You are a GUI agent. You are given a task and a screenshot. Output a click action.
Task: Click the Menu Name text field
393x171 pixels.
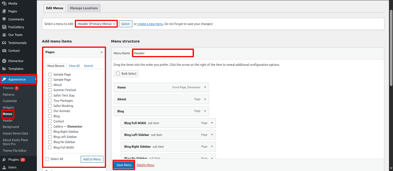163,53
